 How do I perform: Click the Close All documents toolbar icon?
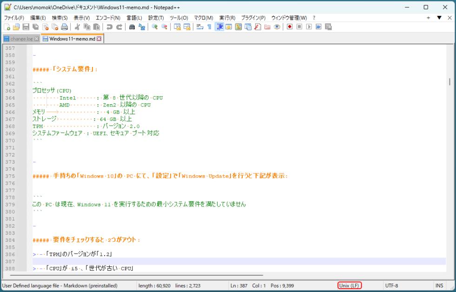coord(55,27)
